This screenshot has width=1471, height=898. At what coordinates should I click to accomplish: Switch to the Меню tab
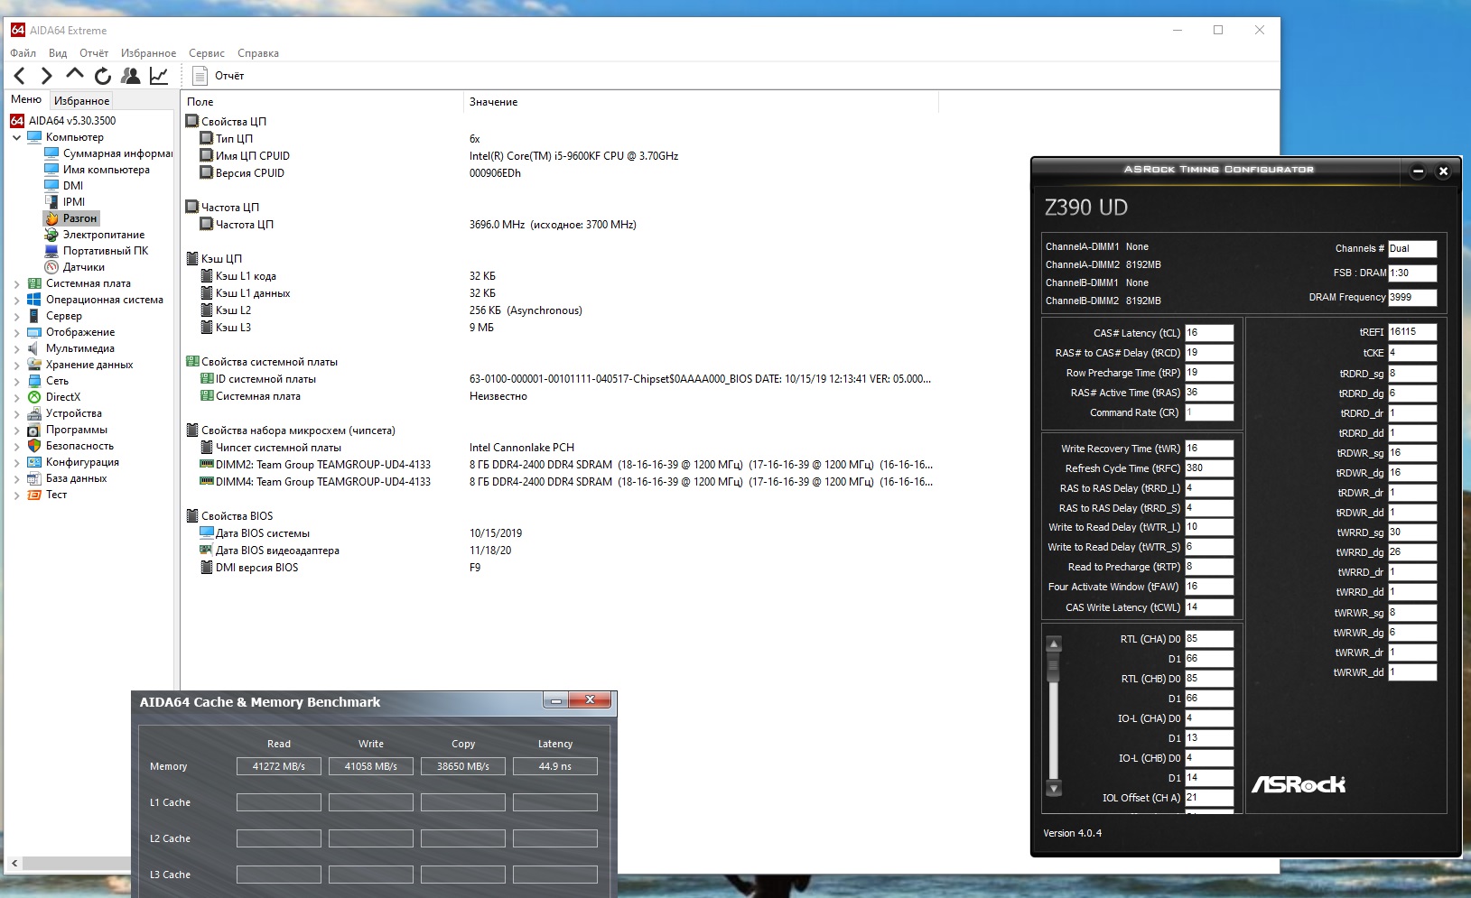26,99
